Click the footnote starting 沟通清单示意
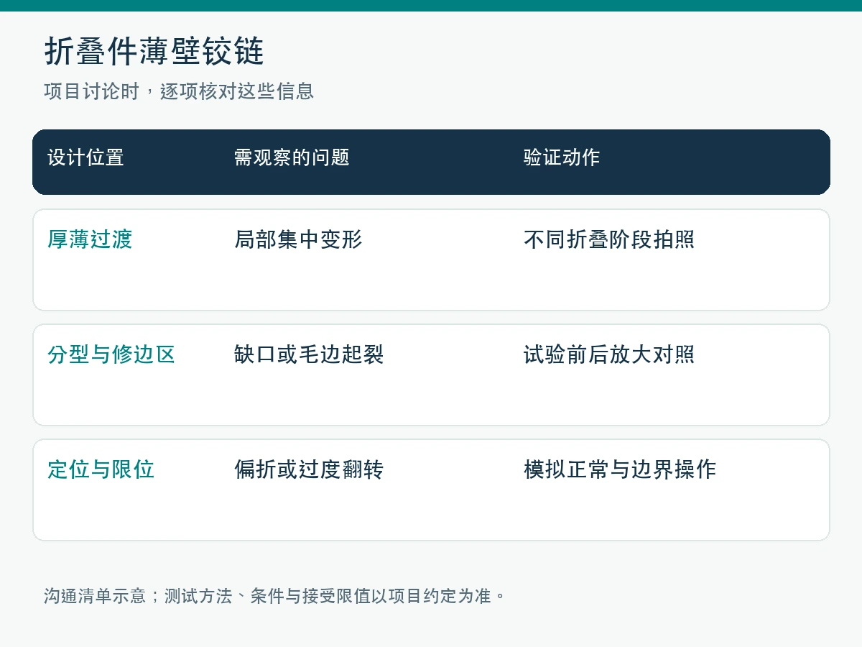This screenshot has height=647, width=862. click(x=275, y=596)
